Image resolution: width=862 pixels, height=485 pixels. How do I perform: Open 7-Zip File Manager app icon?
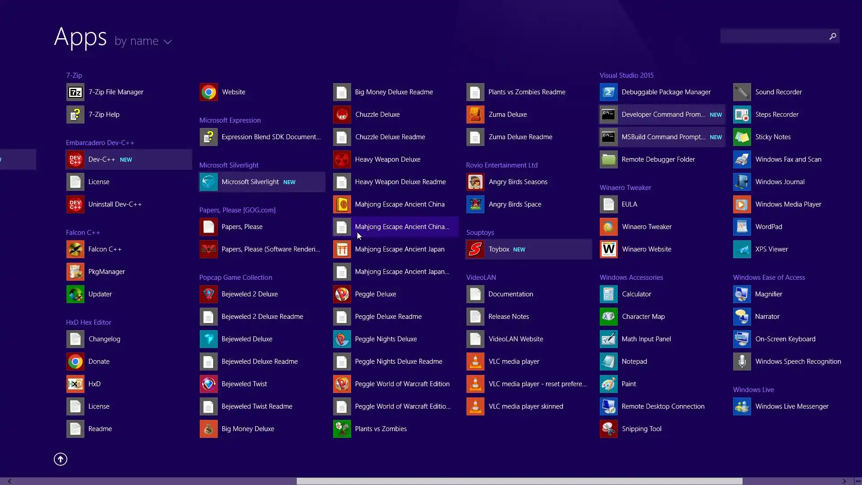[75, 92]
